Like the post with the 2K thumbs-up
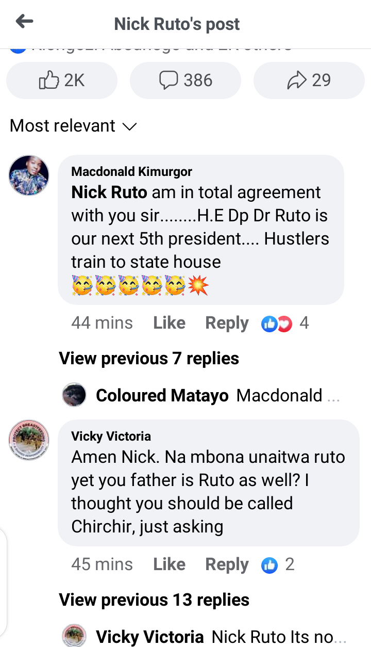The height and width of the screenshot is (647, 371). click(62, 80)
